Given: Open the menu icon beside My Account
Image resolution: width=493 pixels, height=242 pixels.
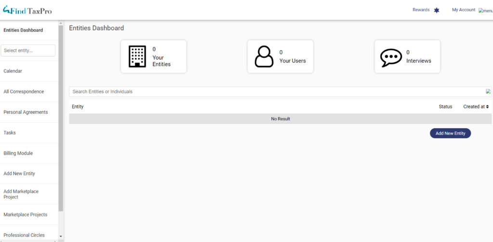Looking at the screenshot, I should [485, 11].
